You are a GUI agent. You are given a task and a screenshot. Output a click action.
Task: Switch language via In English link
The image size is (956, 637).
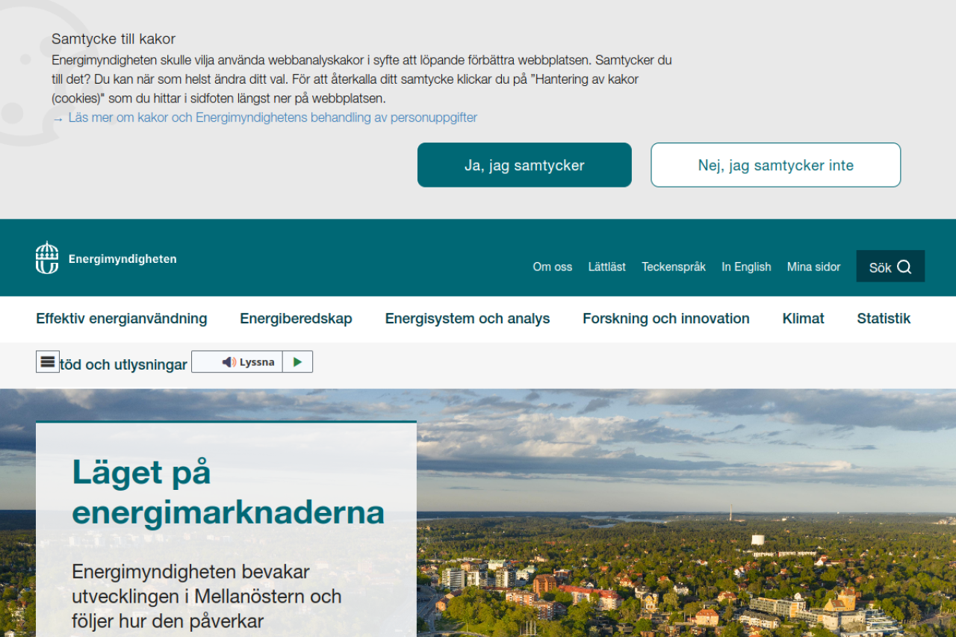click(746, 267)
